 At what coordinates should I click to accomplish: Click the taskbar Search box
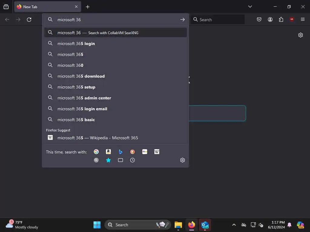tap(138, 225)
